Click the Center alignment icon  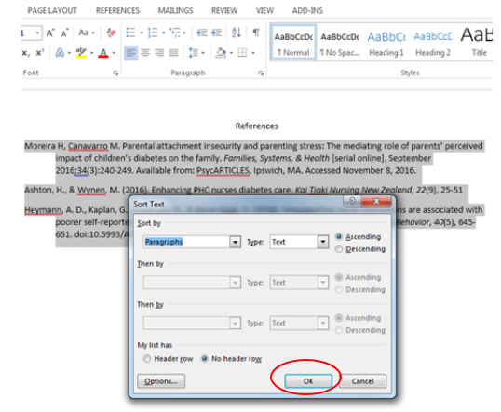click(145, 53)
